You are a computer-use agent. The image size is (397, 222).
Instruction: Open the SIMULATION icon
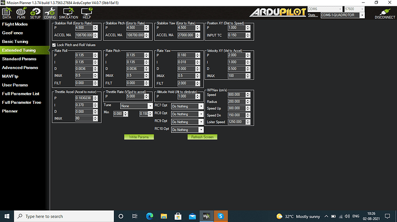tap(68, 13)
